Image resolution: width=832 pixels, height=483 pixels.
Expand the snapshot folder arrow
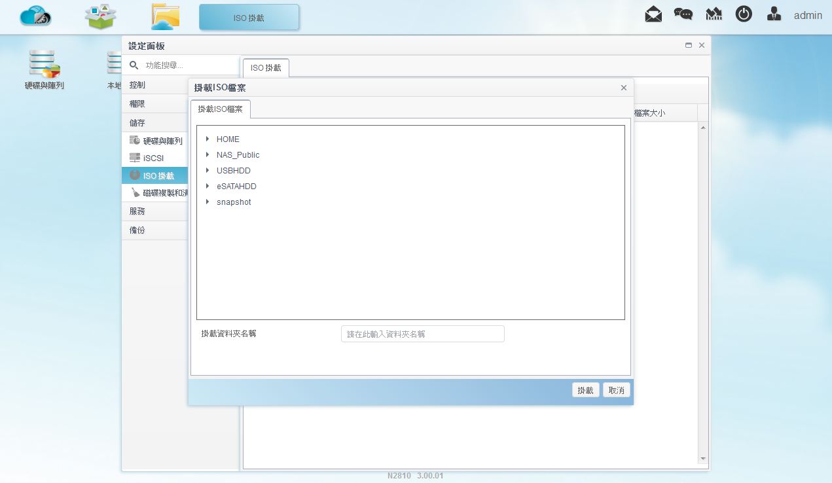click(208, 202)
